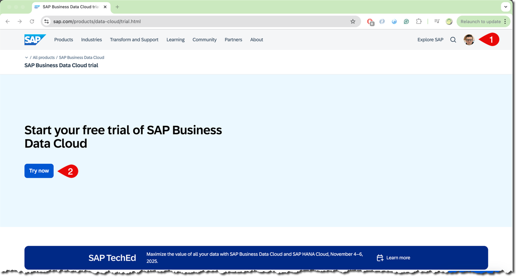
Task: Open the media control playlist icon
Action: (437, 22)
